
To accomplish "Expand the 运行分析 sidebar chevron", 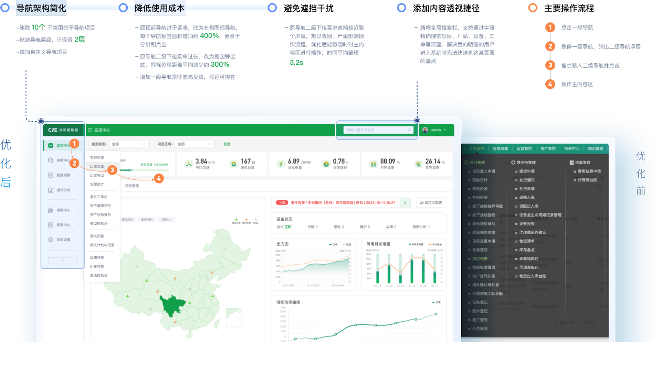I will (80, 190).
